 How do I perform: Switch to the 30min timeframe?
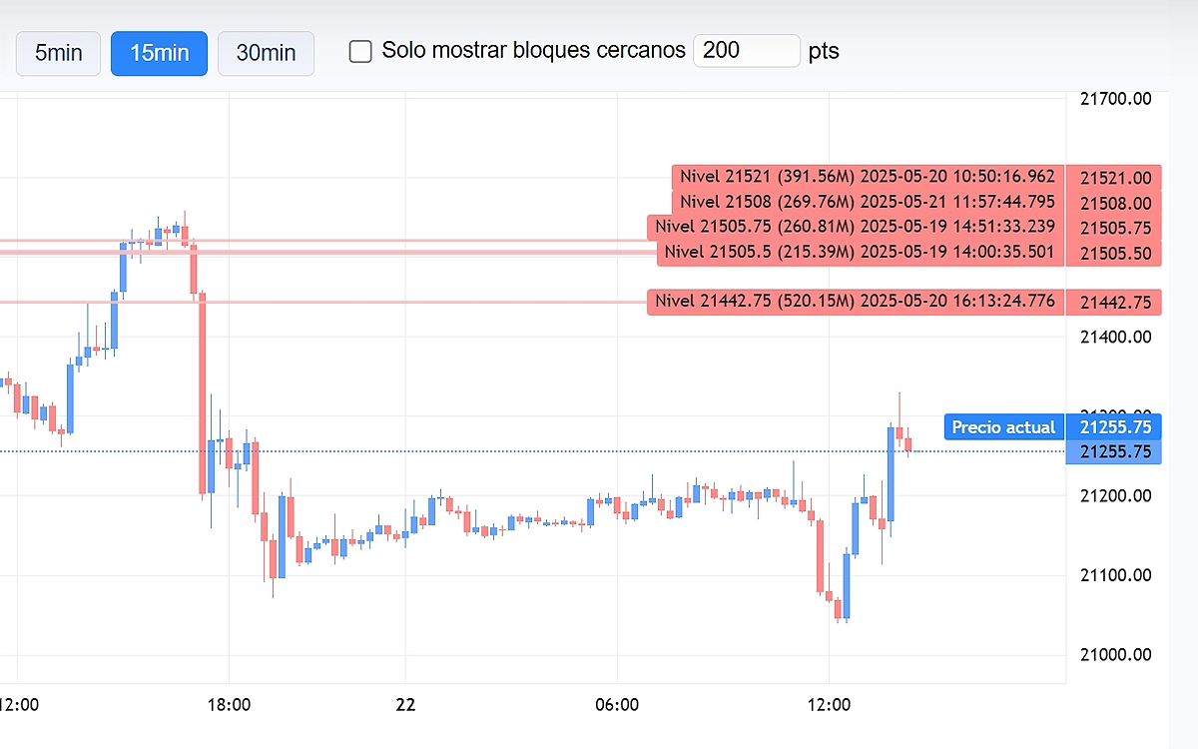pos(266,53)
